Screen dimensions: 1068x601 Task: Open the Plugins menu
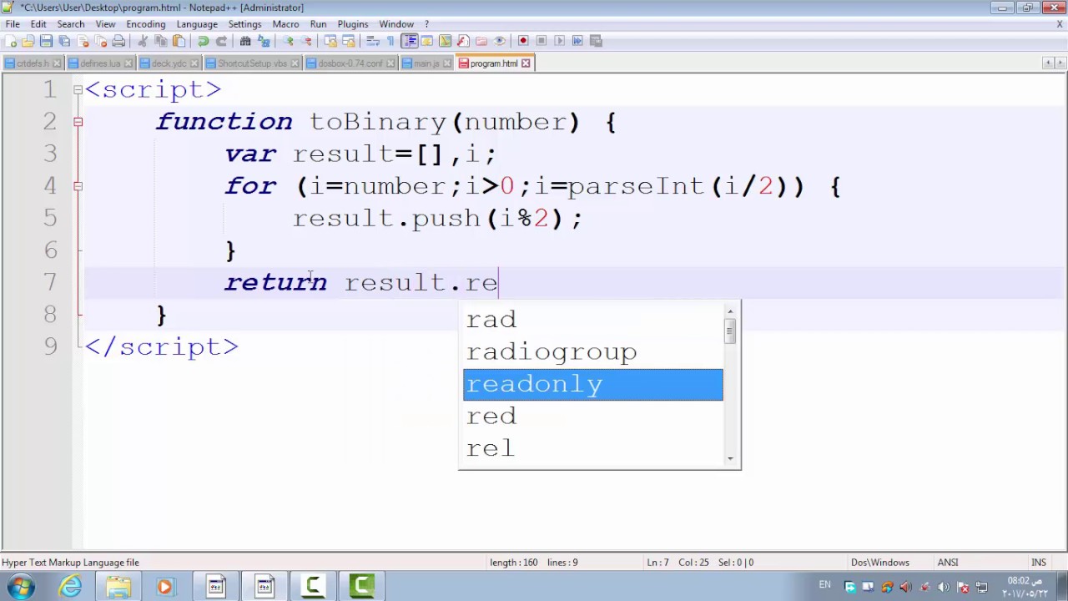coord(353,24)
